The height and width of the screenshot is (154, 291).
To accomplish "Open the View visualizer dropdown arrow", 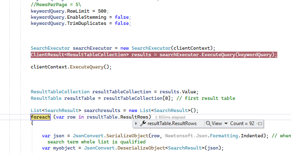I will click(x=226, y=123).
